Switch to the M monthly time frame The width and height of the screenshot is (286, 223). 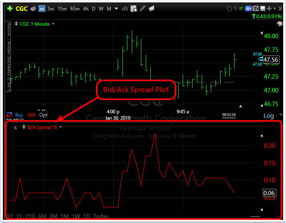pos(109,8)
